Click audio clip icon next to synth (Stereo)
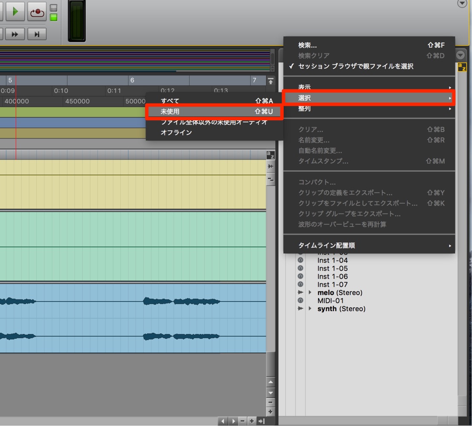Screen dimensions: 472x426 tap(300, 308)
